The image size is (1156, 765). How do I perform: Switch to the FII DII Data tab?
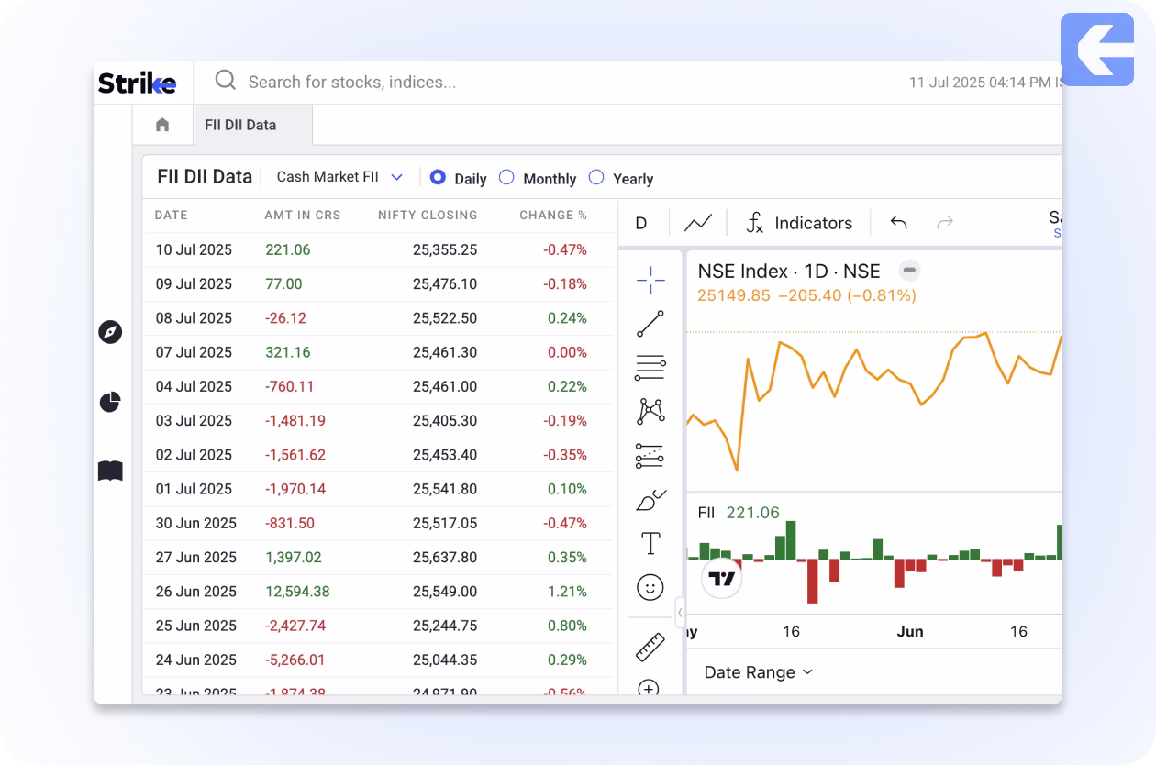coord(240,125)
